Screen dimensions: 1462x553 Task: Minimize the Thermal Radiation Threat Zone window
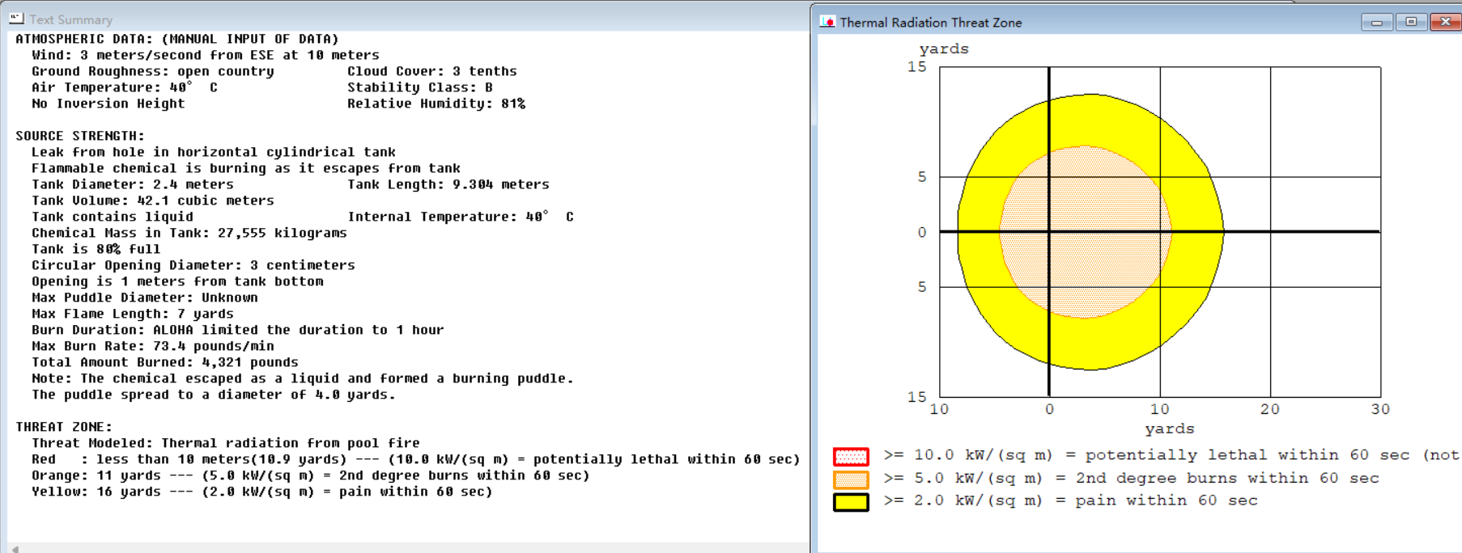point(1376,22)
